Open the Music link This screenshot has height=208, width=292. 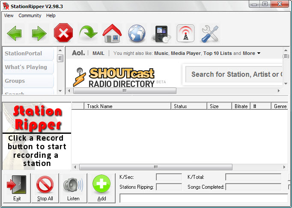161,53
